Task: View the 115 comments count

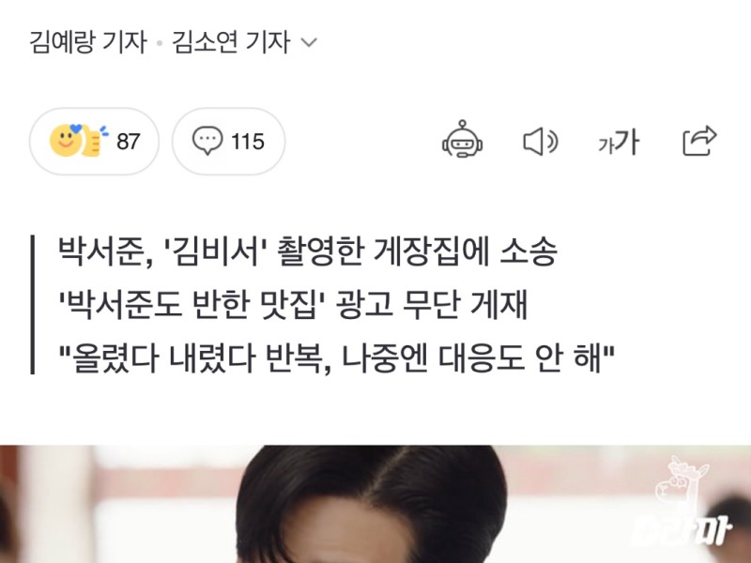Action: pyautogui.click(x=248, y=142)
